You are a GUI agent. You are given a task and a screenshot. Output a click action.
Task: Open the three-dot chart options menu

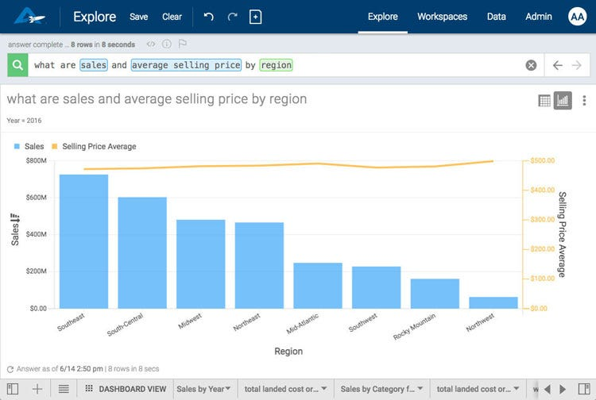[x=584, y=101]
